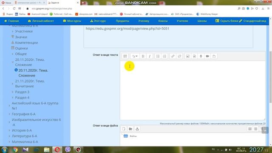Click the manage files icon in the editor toolbar
Screen dimensions: 272x153
(x=214, y=56)
